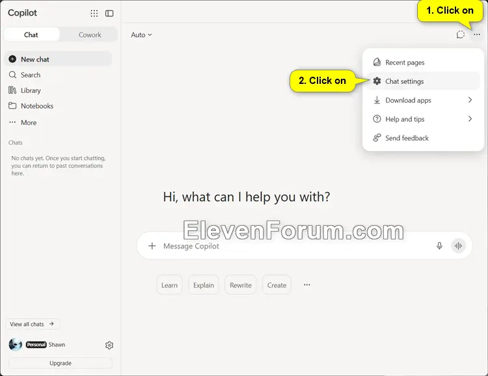Click the Notebooks folder icon
The height and width of the screenshot is (376, 488).
click(x=12, y=106)
